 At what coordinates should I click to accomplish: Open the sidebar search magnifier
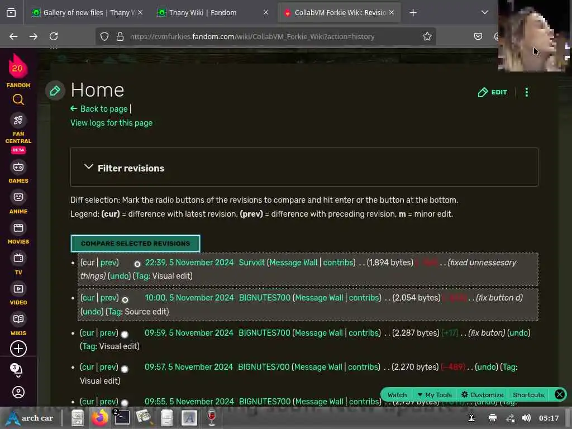[x=18, y=99]
